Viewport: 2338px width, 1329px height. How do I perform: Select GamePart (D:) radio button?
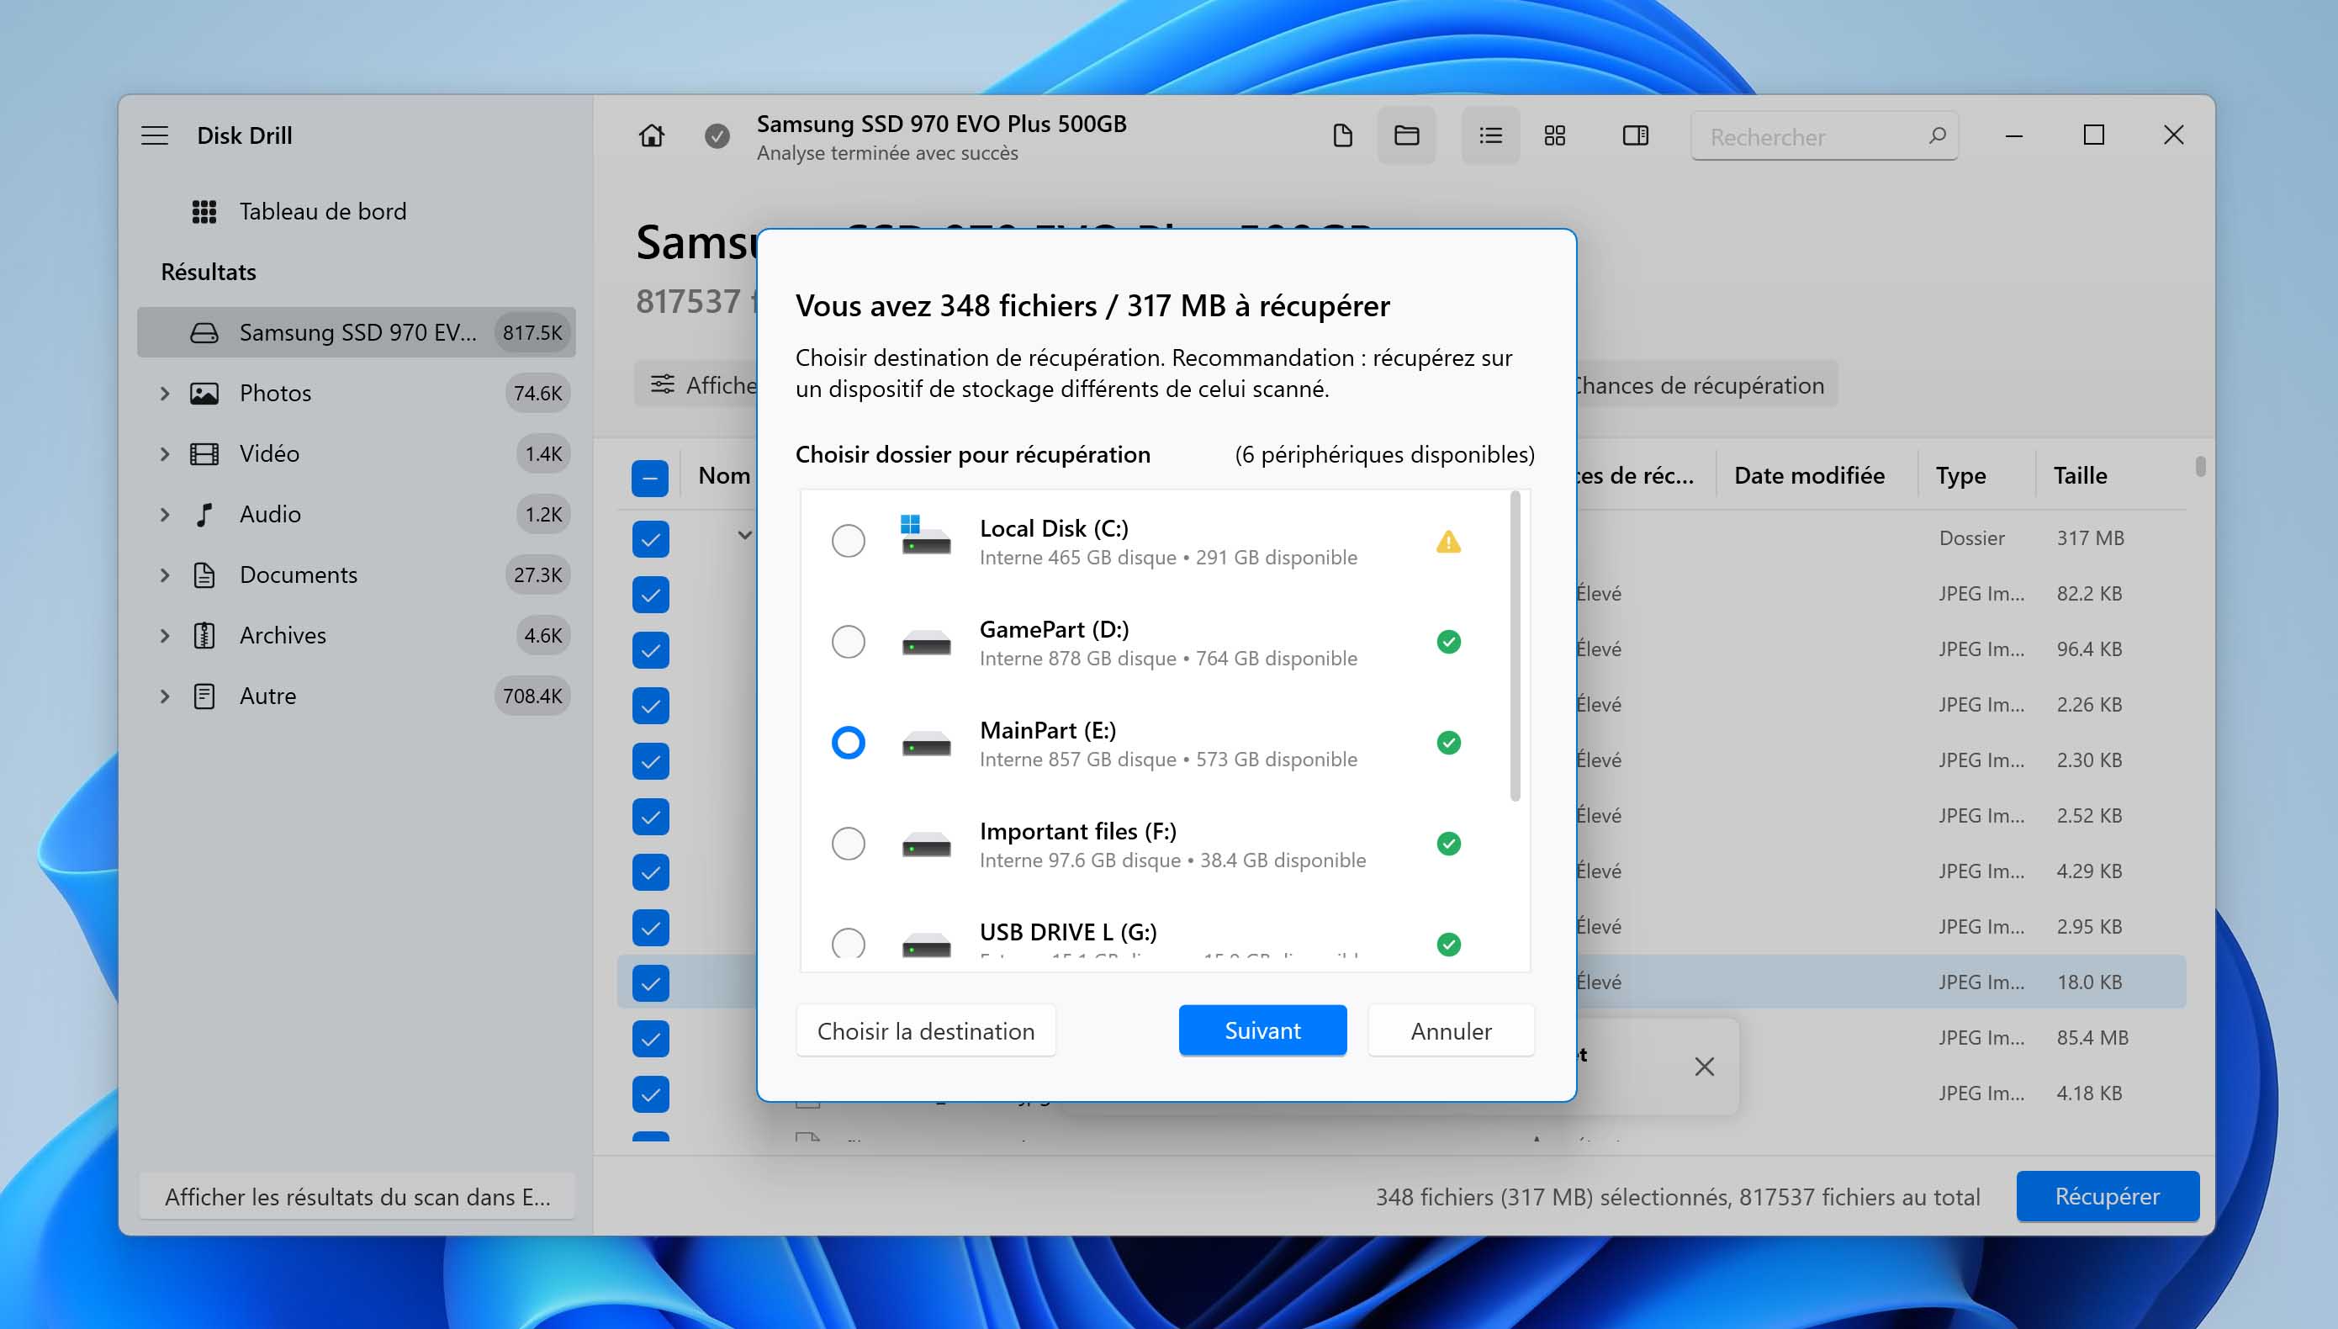point(848,642)
